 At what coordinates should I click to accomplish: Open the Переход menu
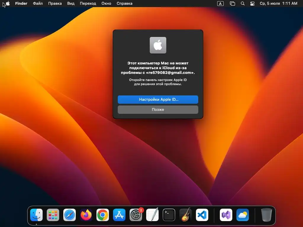pyautogui.click(x=88, y=4)
